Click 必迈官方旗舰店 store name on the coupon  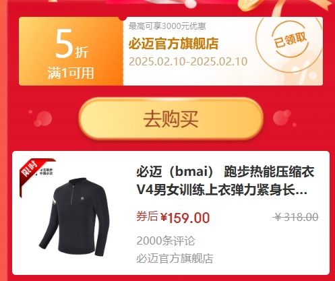[x=173, y=44]
